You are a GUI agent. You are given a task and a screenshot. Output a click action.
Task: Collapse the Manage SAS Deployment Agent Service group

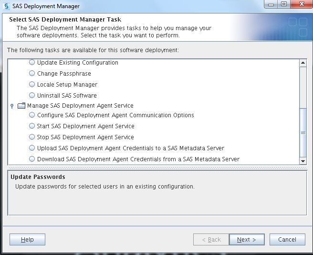[12, 106]
